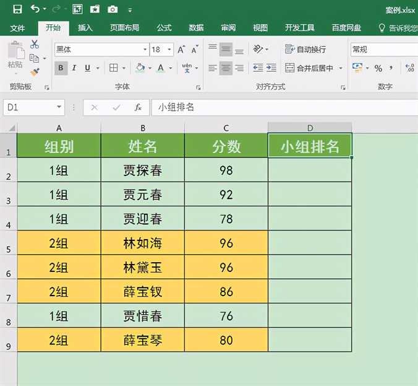Click the Cut scissors icon
418x386 pixels.
35,45
